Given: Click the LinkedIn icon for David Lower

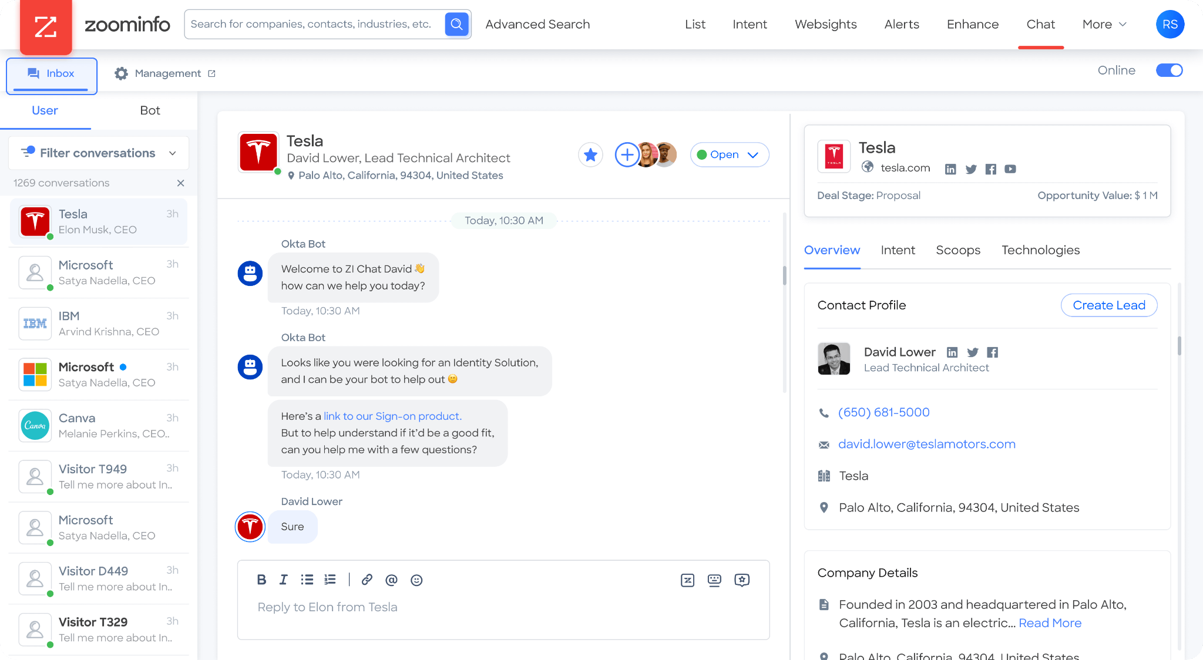Looking at the screenshot, I should click(953, 351).
